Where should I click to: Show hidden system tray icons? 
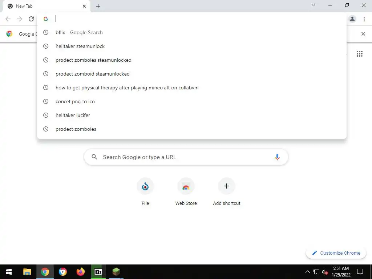coord(307,272)
